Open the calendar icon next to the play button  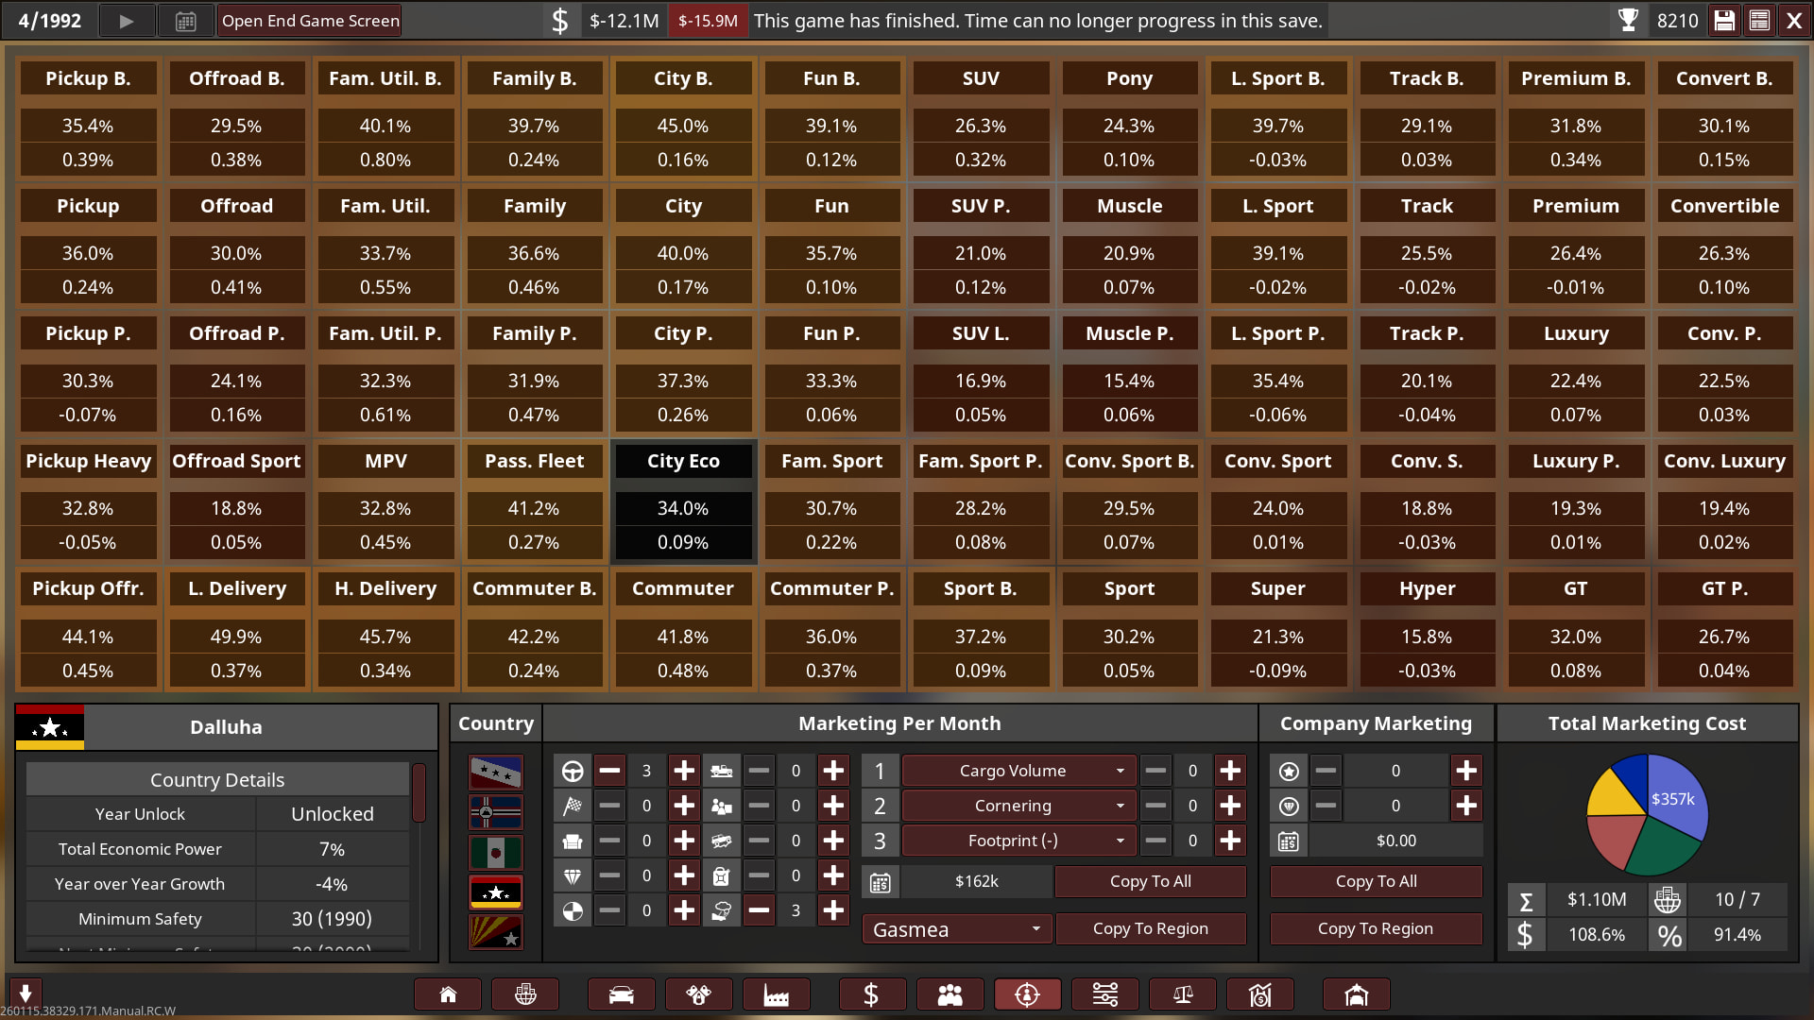click(186, 21)
